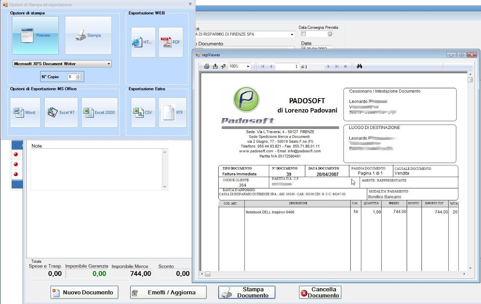Screen dimensions: 481x304
Task: Close the Opzioni di Stampa ed esportazione dialog
Action: point(190,4)
